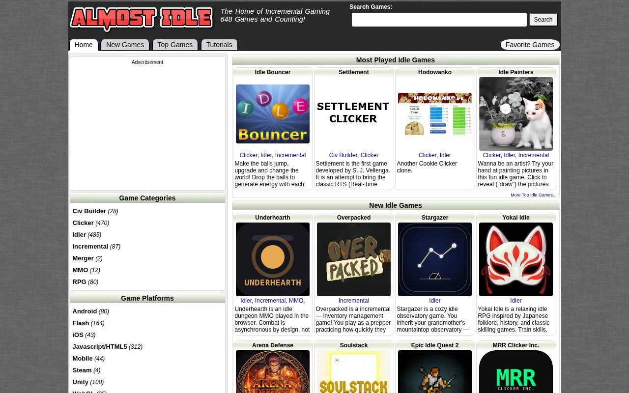This screenshot has height=393, width=629.
Task: Filter by the Steam platform
Action: pyautogui.click(x=82, y=370)
